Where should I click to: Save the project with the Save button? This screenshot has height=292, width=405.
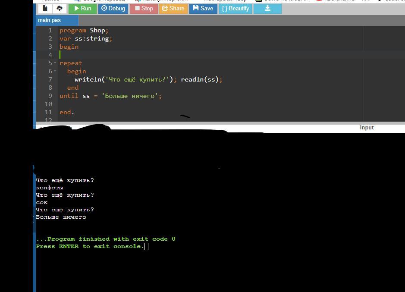[203, 8]
